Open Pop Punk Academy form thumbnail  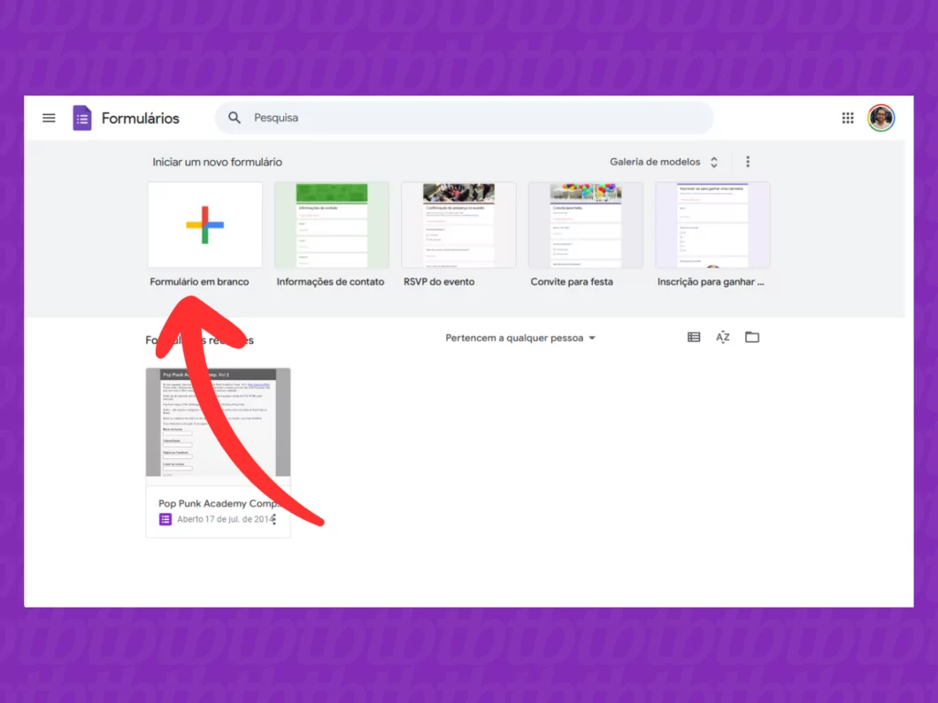point(219,422)
